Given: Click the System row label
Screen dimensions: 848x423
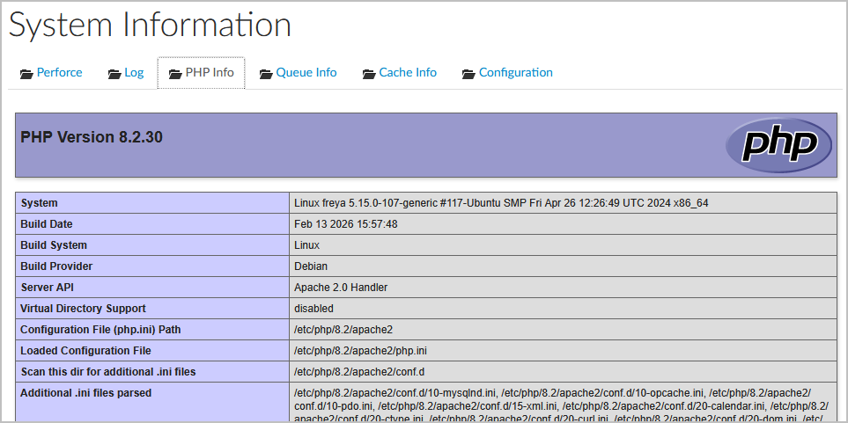Looking at the screenshot, I should click(39, 203).
